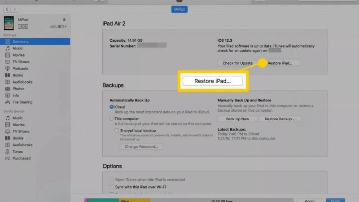
Task: Enable Sync with this iPad over Wi-Fi
Action: 111,187
